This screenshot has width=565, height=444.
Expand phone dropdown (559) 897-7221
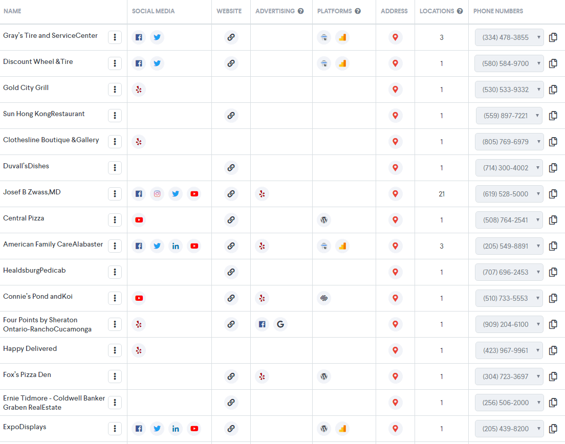tap(509, 116)
